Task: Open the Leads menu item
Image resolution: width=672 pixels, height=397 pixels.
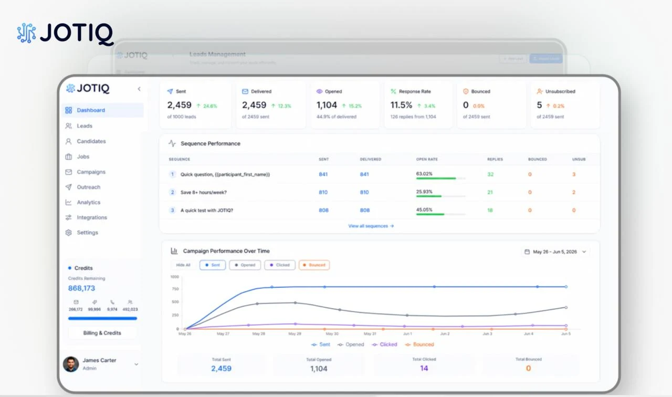Action: coord(102,126)
